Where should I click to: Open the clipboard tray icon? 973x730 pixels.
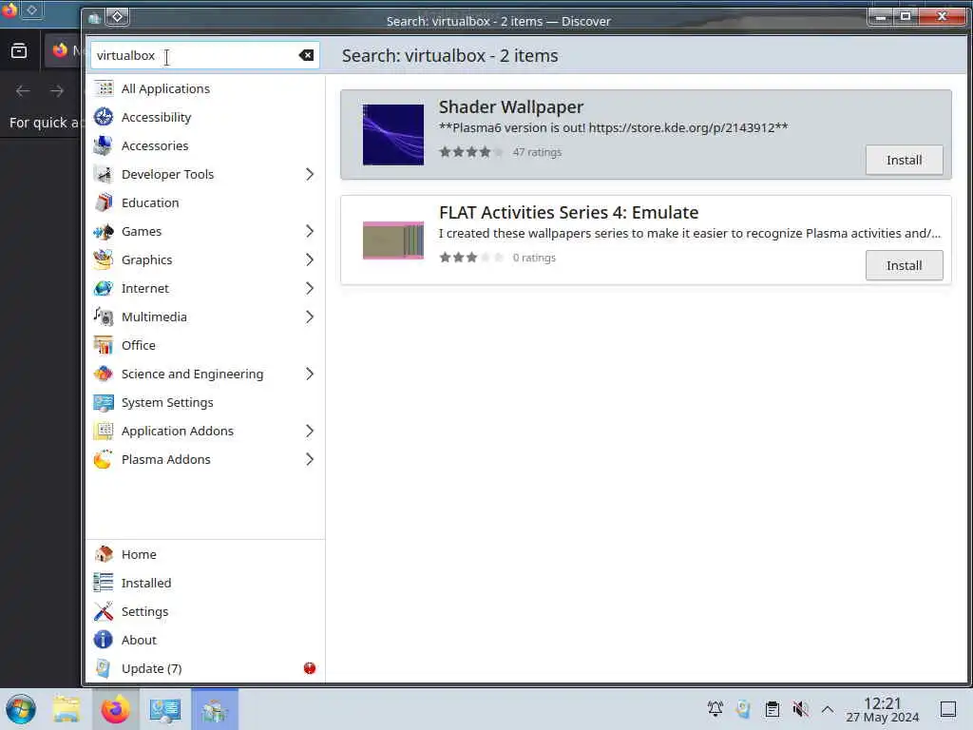pos(772,709)
